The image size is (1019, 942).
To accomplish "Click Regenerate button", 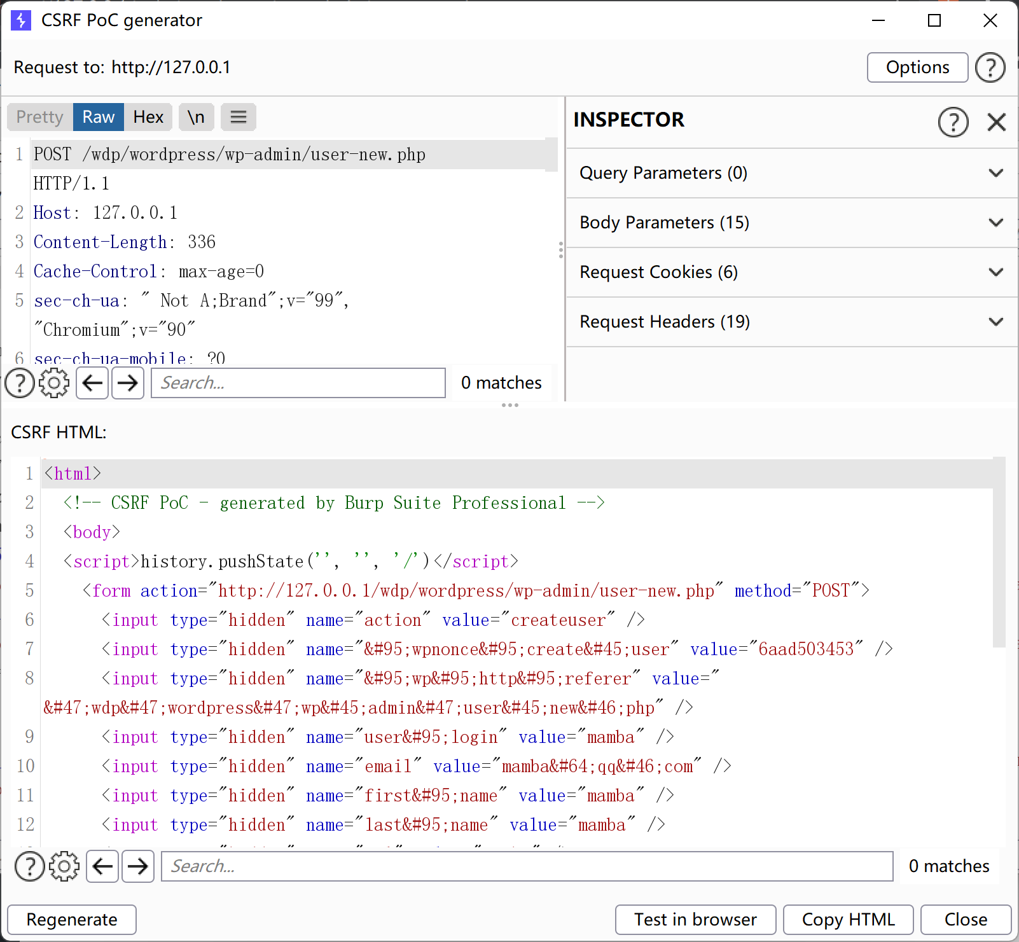I will (72, 920).
